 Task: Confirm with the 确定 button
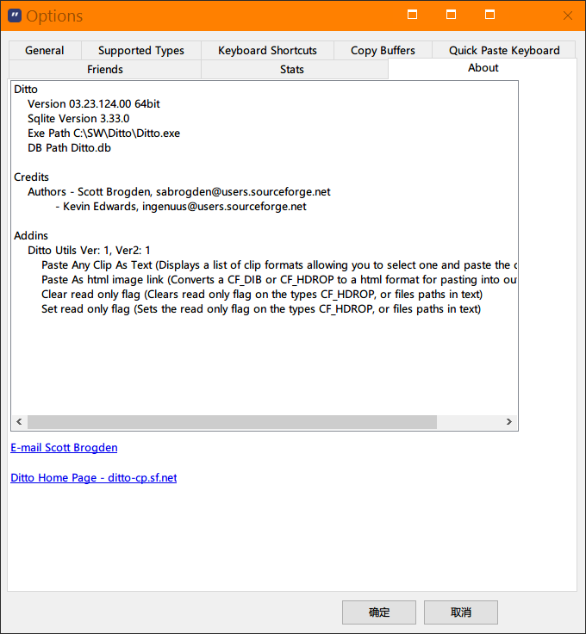[379, 612]
